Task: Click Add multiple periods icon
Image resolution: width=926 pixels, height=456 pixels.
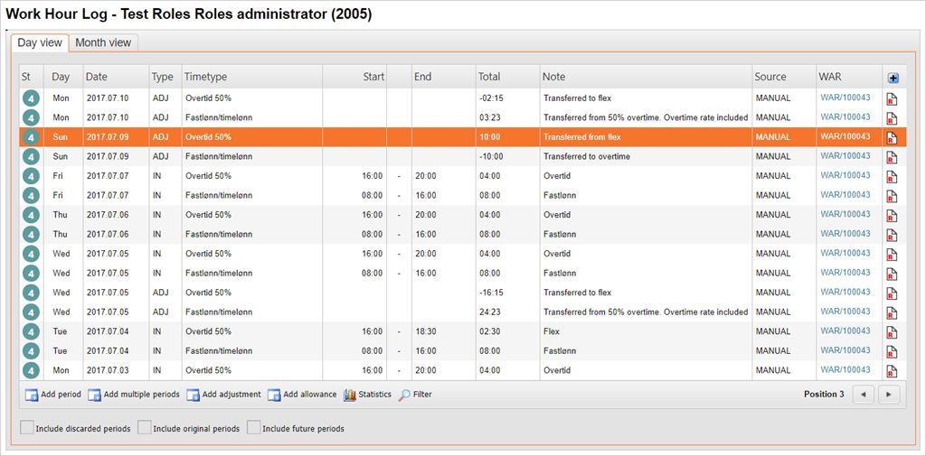Action: coord(95,395)
